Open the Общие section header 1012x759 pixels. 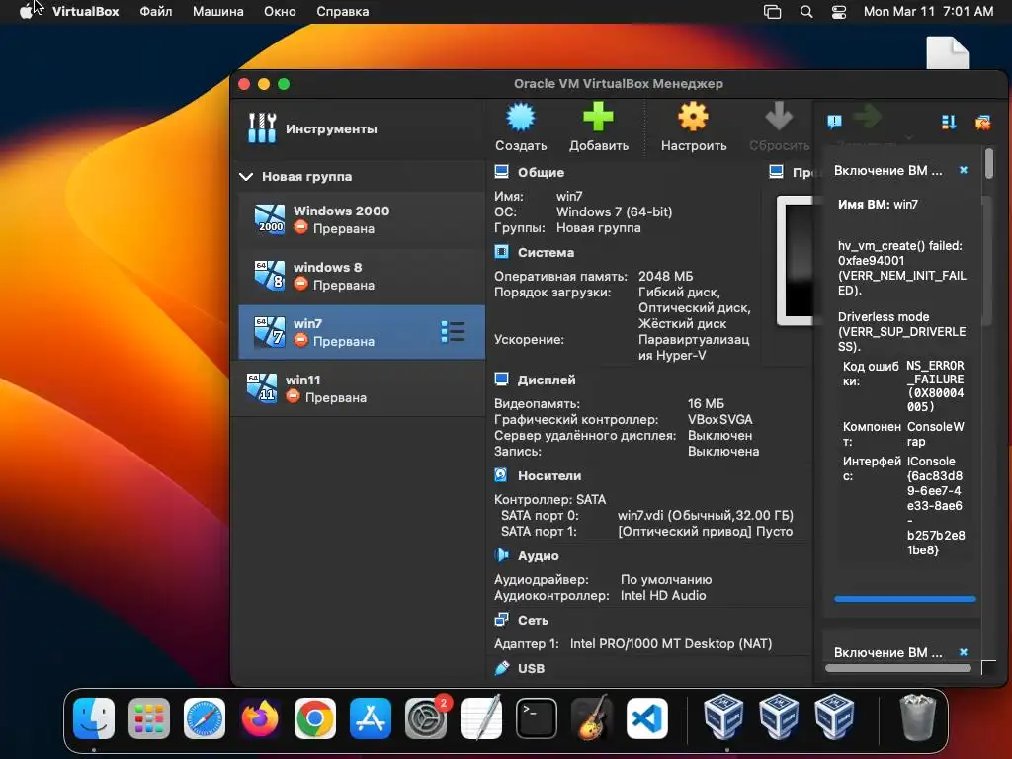click(x=541, y=172)
